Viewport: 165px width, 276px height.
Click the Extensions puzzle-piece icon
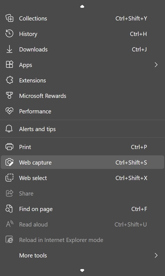(x=9, y=80)
